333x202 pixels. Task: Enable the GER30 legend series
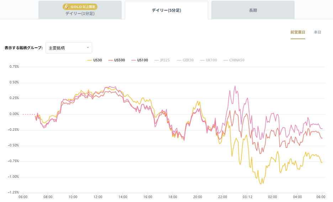click(x=185, y=60)
